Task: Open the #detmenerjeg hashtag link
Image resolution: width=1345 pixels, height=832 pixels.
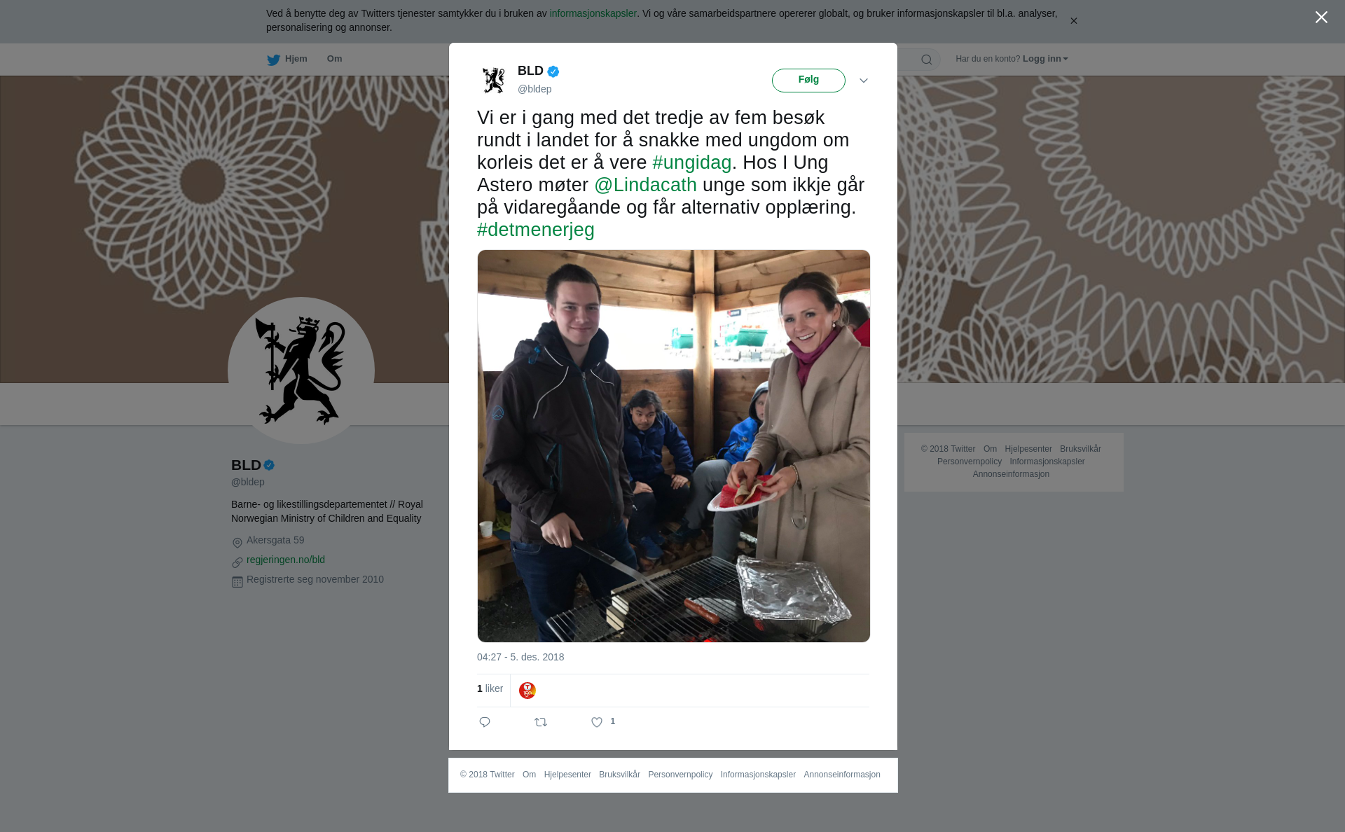Action: pyautogui.click(x=536, y=230)
